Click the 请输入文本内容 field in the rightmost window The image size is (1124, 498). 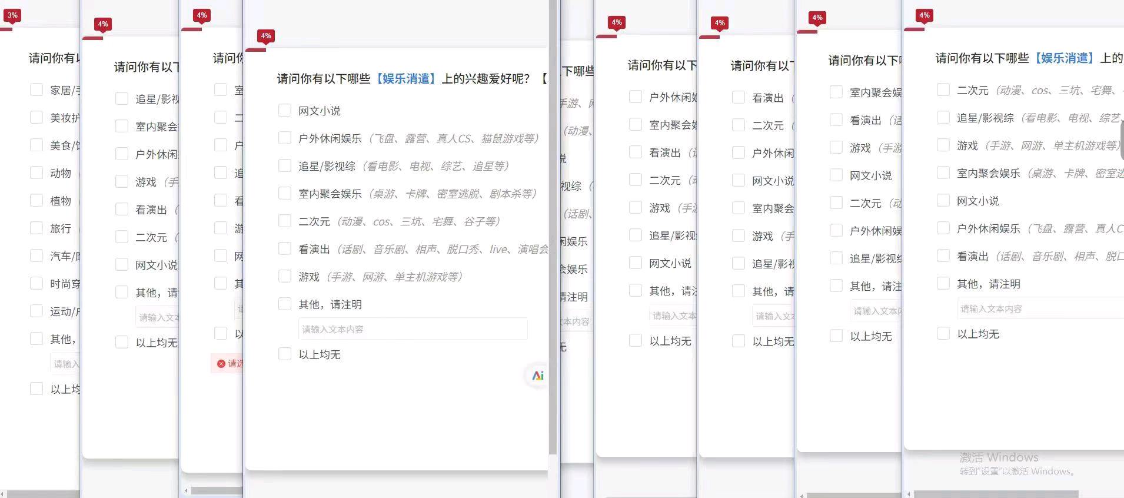tap(1040, 308)
